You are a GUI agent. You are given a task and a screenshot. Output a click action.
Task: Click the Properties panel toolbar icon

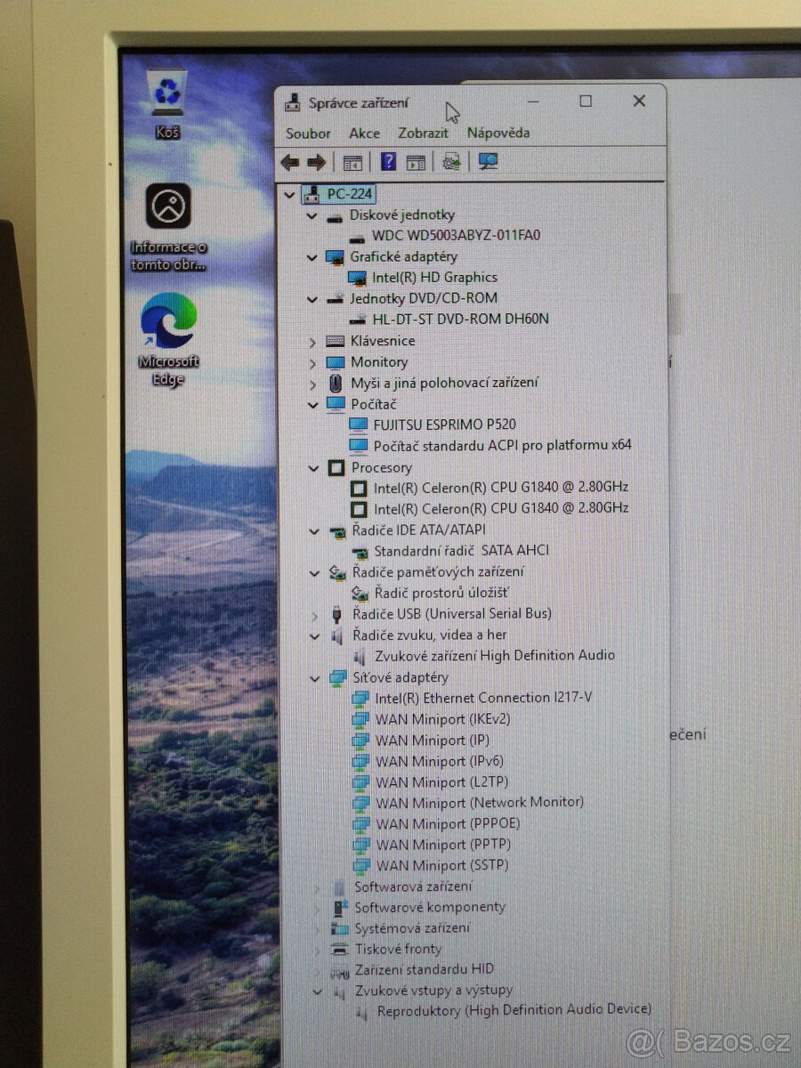[416, 162]
